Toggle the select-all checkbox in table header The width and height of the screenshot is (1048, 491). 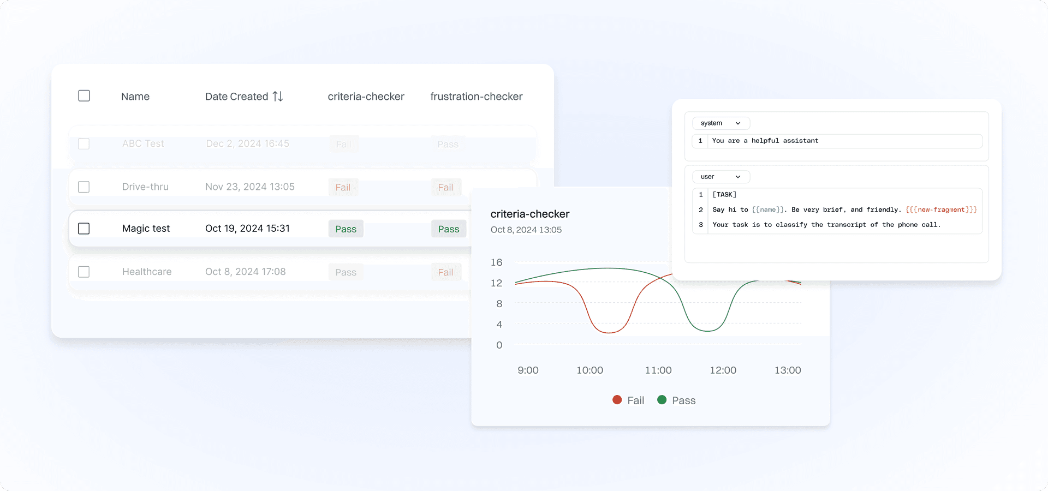tap(84, 96)
